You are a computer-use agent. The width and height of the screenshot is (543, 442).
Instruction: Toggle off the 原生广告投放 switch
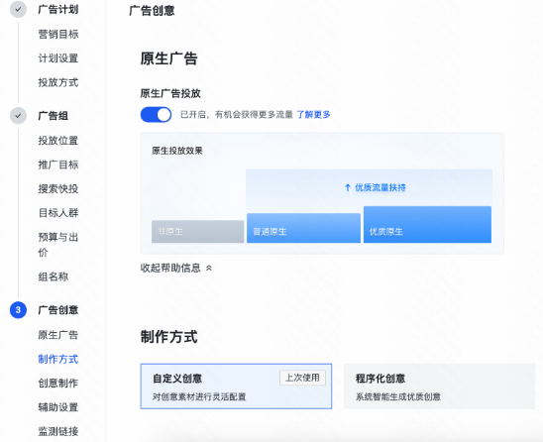(x=156, y=114)
